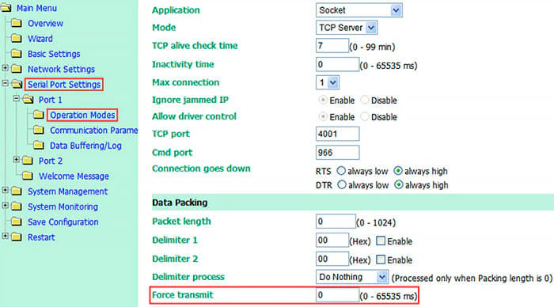Screen dimensions: 554x307
Task: Click the Force transmit input field
Action: tap(337, 295)
